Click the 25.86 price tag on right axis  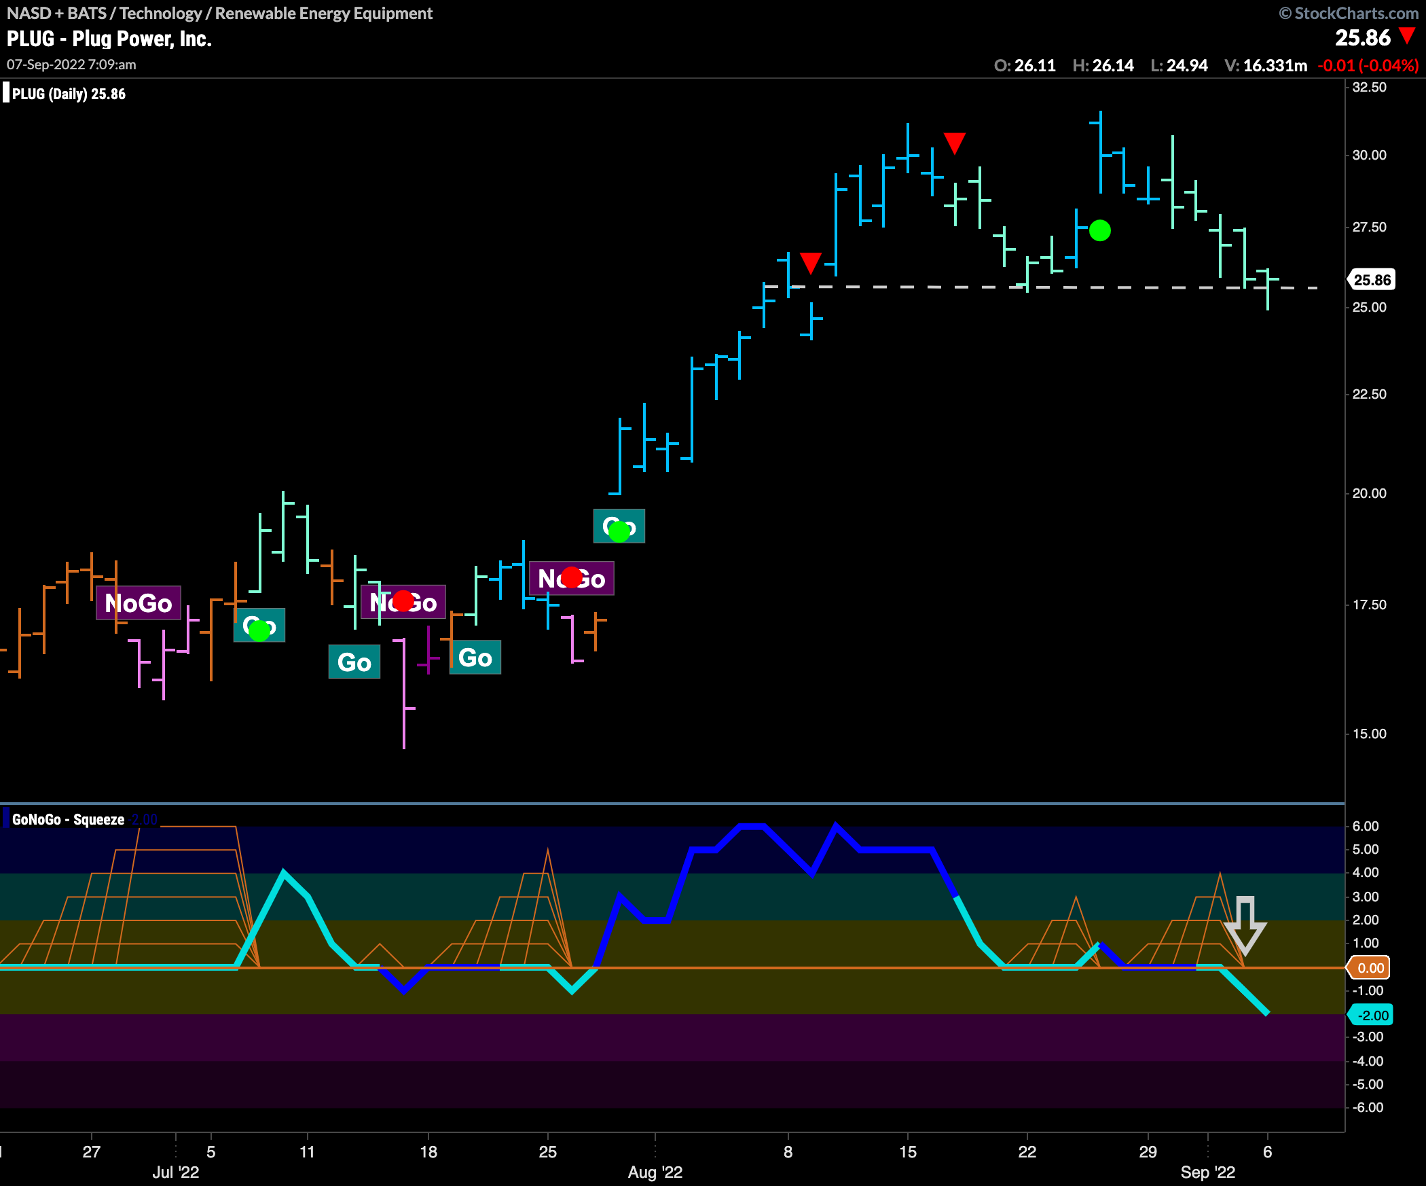pos(1371,280)
